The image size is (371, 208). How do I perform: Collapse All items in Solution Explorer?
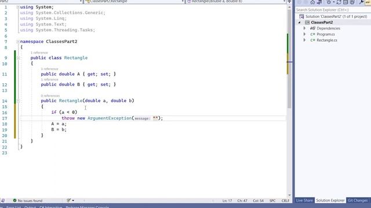tap(345, 2)
